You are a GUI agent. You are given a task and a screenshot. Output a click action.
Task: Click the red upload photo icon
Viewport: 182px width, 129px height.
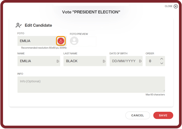pyautogui.click(x=61, y=41)
